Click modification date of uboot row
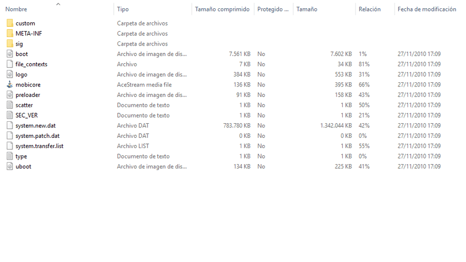Screen dimensions: 466x262 (419, 167)
